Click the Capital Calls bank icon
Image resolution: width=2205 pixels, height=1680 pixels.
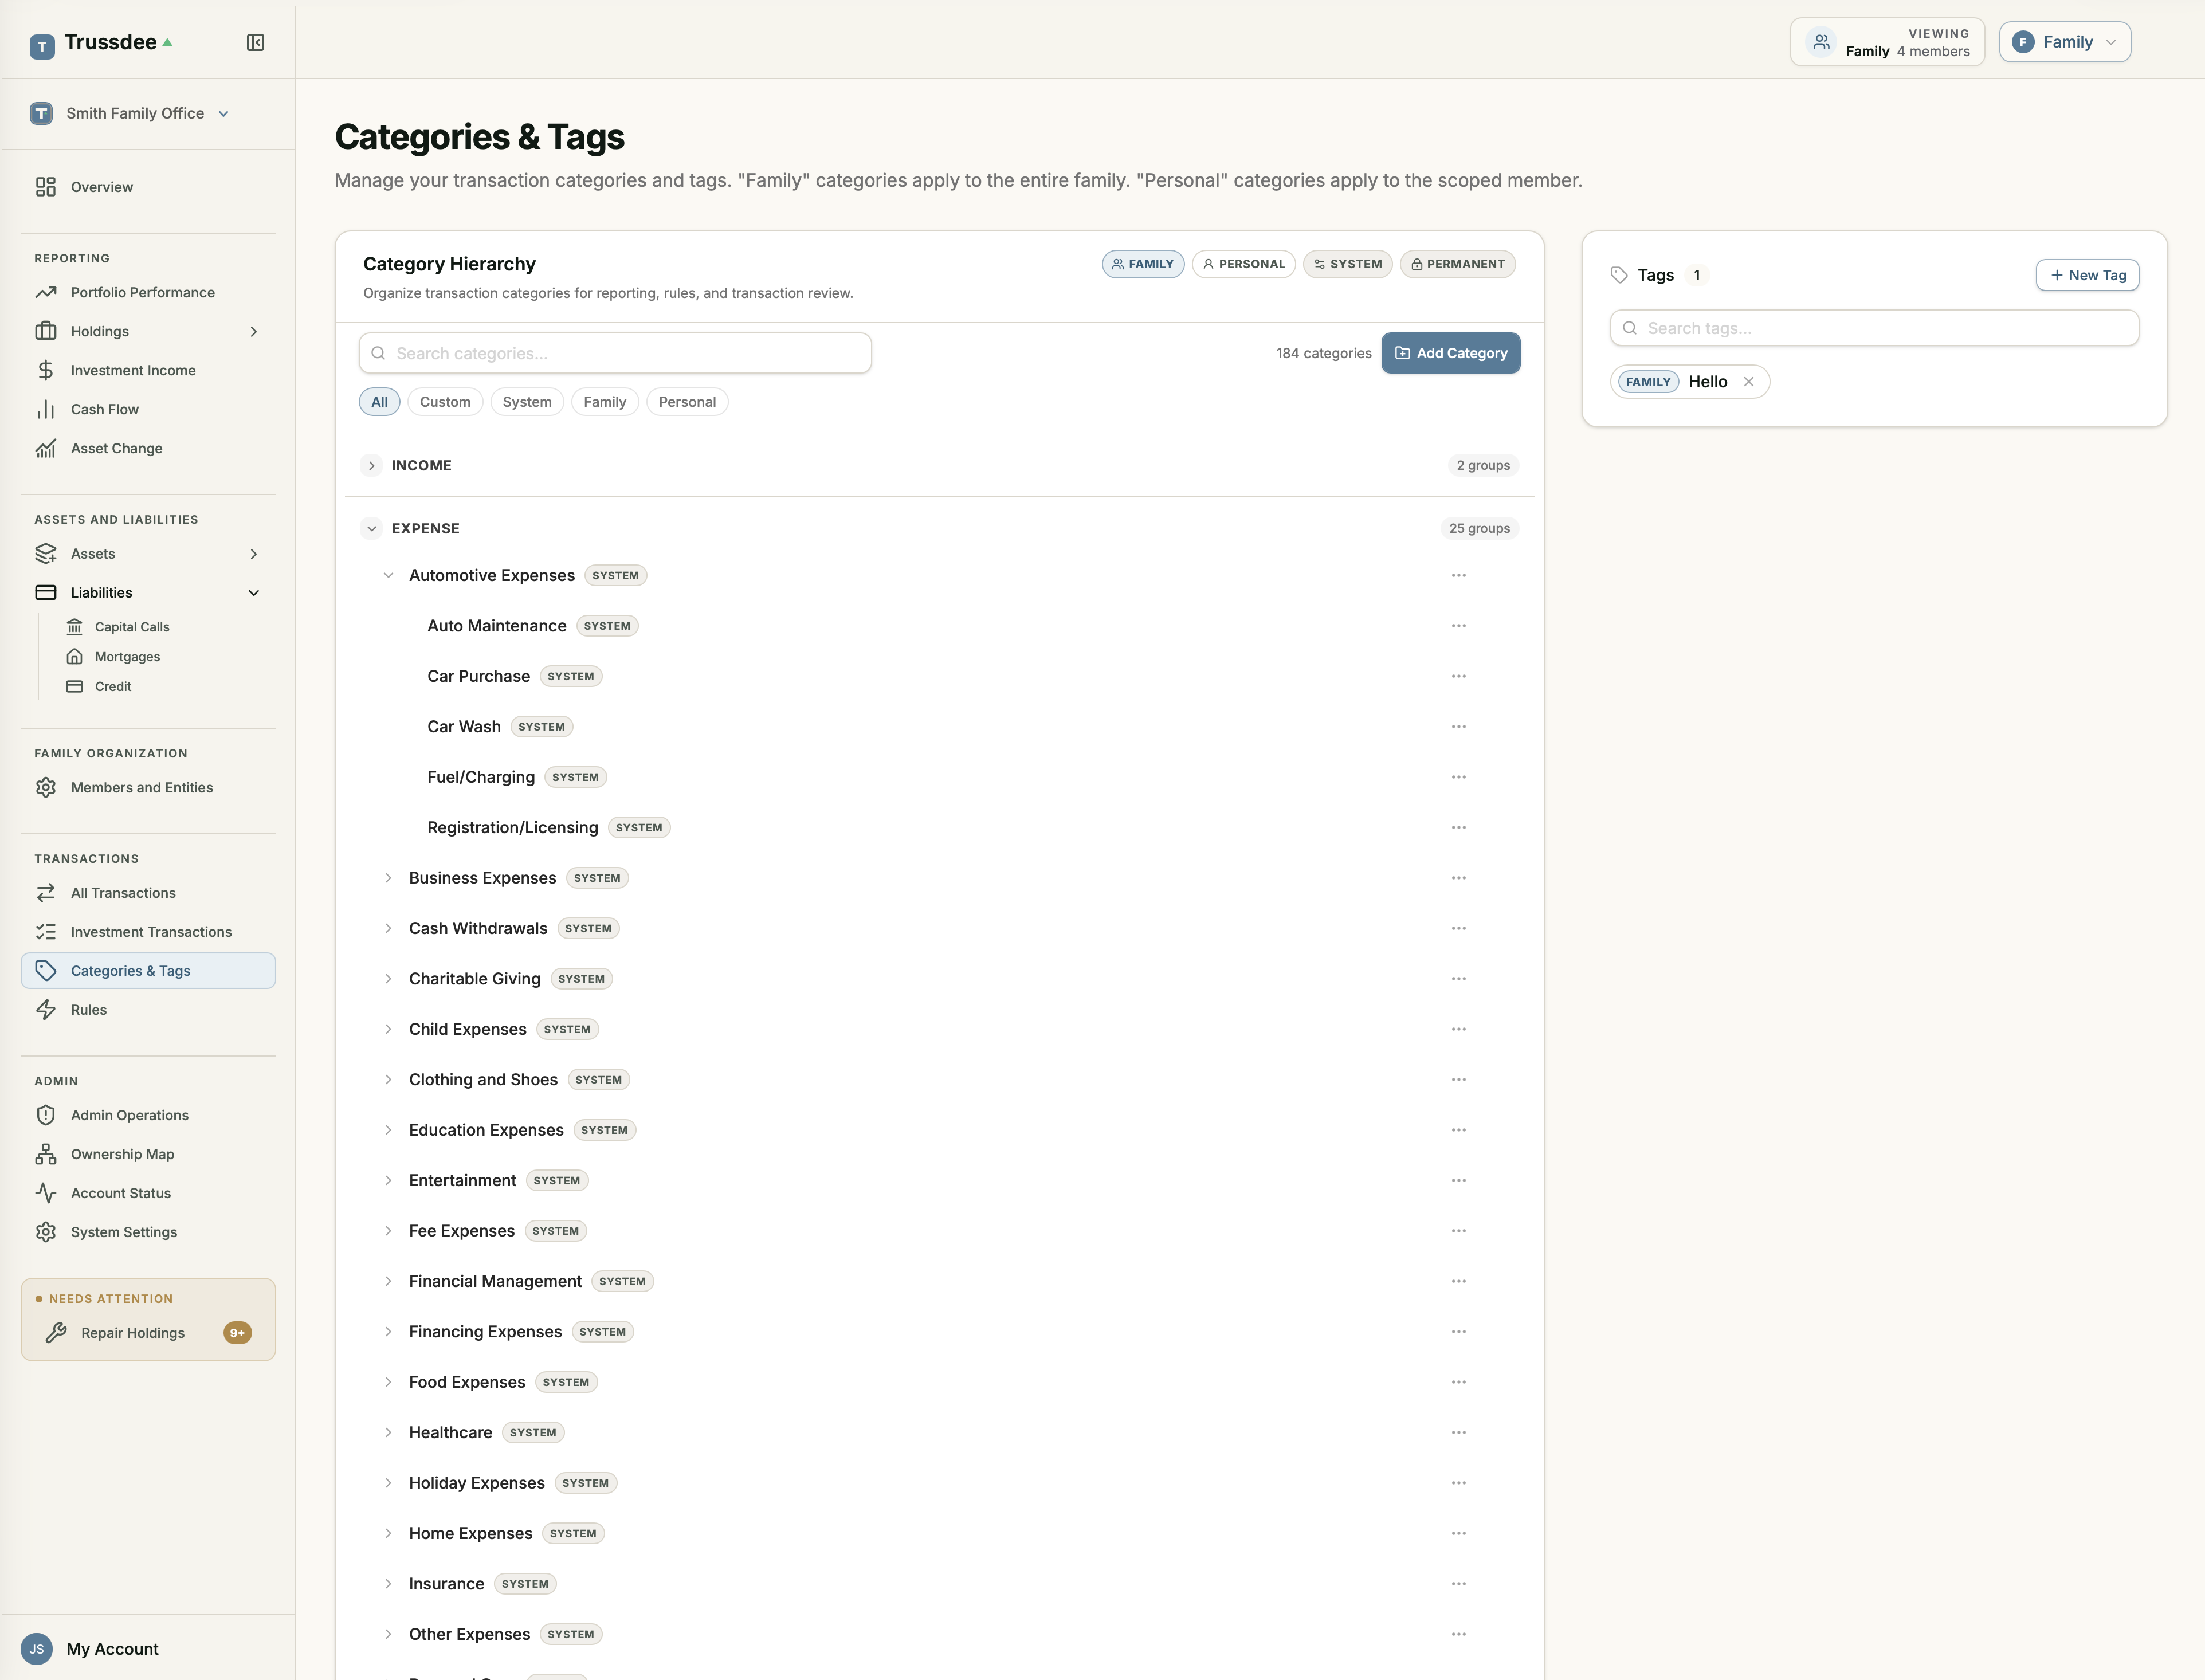point(74,627)
